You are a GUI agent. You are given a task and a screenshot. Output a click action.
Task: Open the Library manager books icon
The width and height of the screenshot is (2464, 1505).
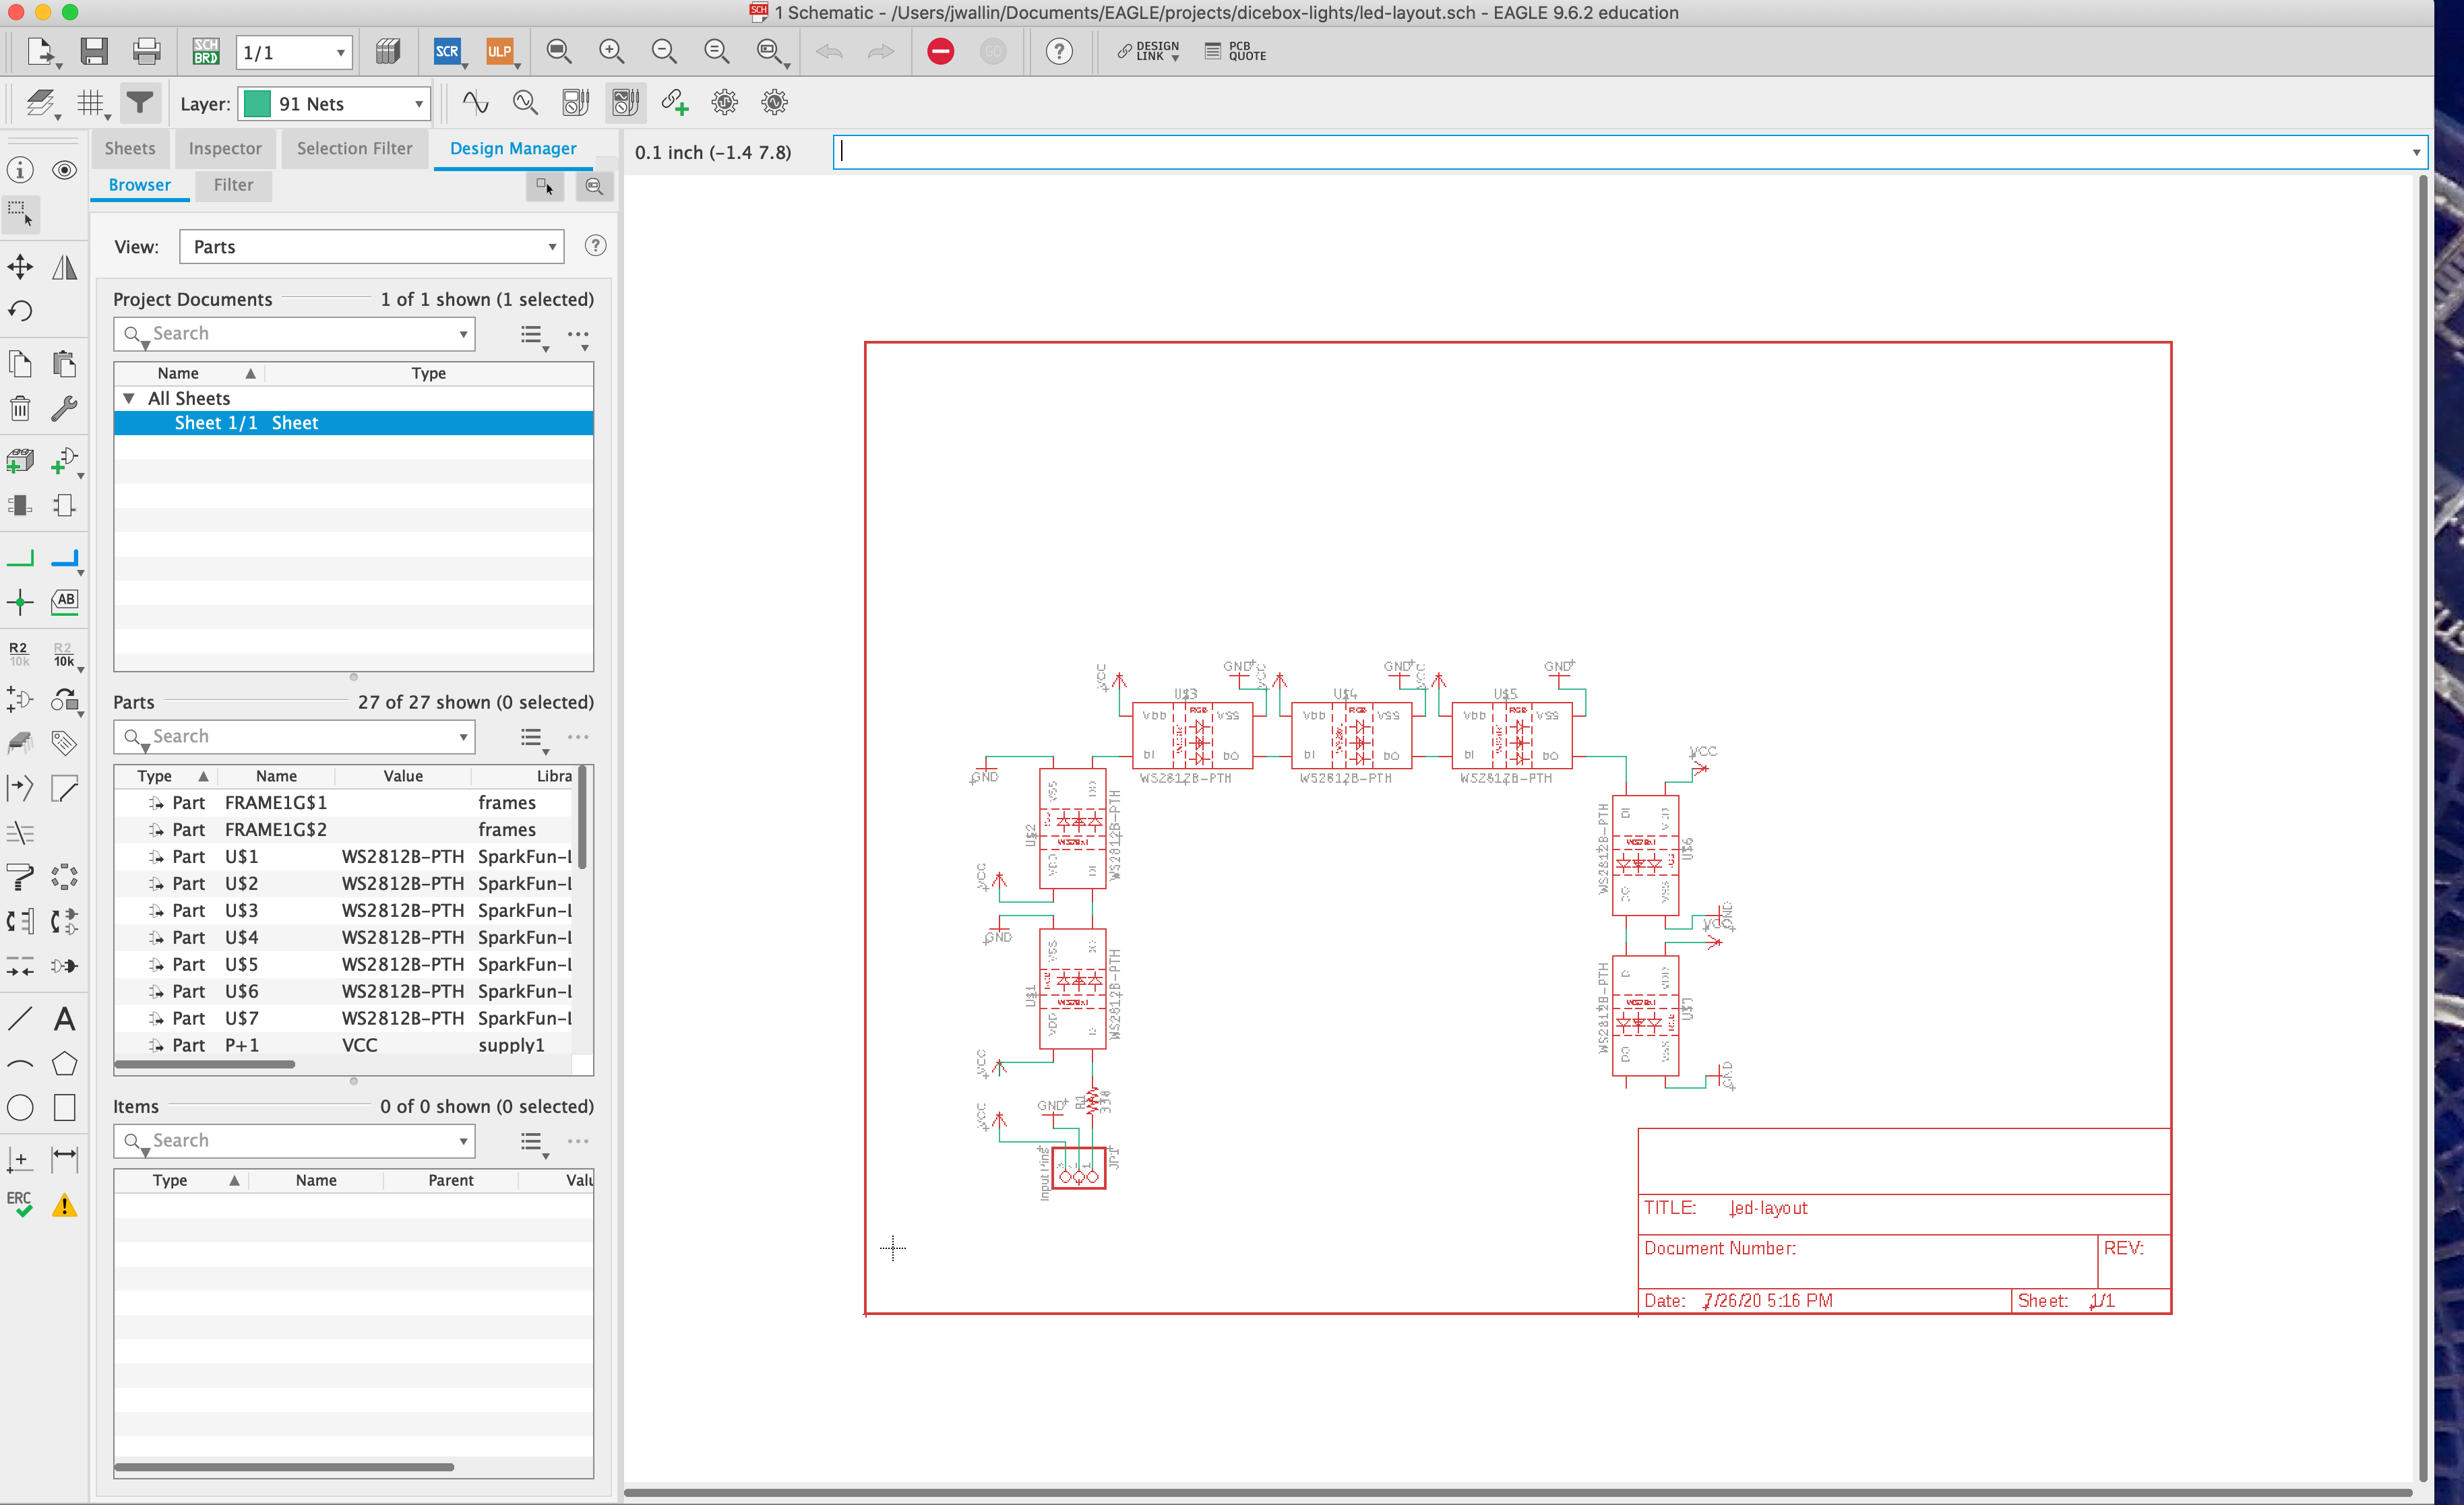388,51
